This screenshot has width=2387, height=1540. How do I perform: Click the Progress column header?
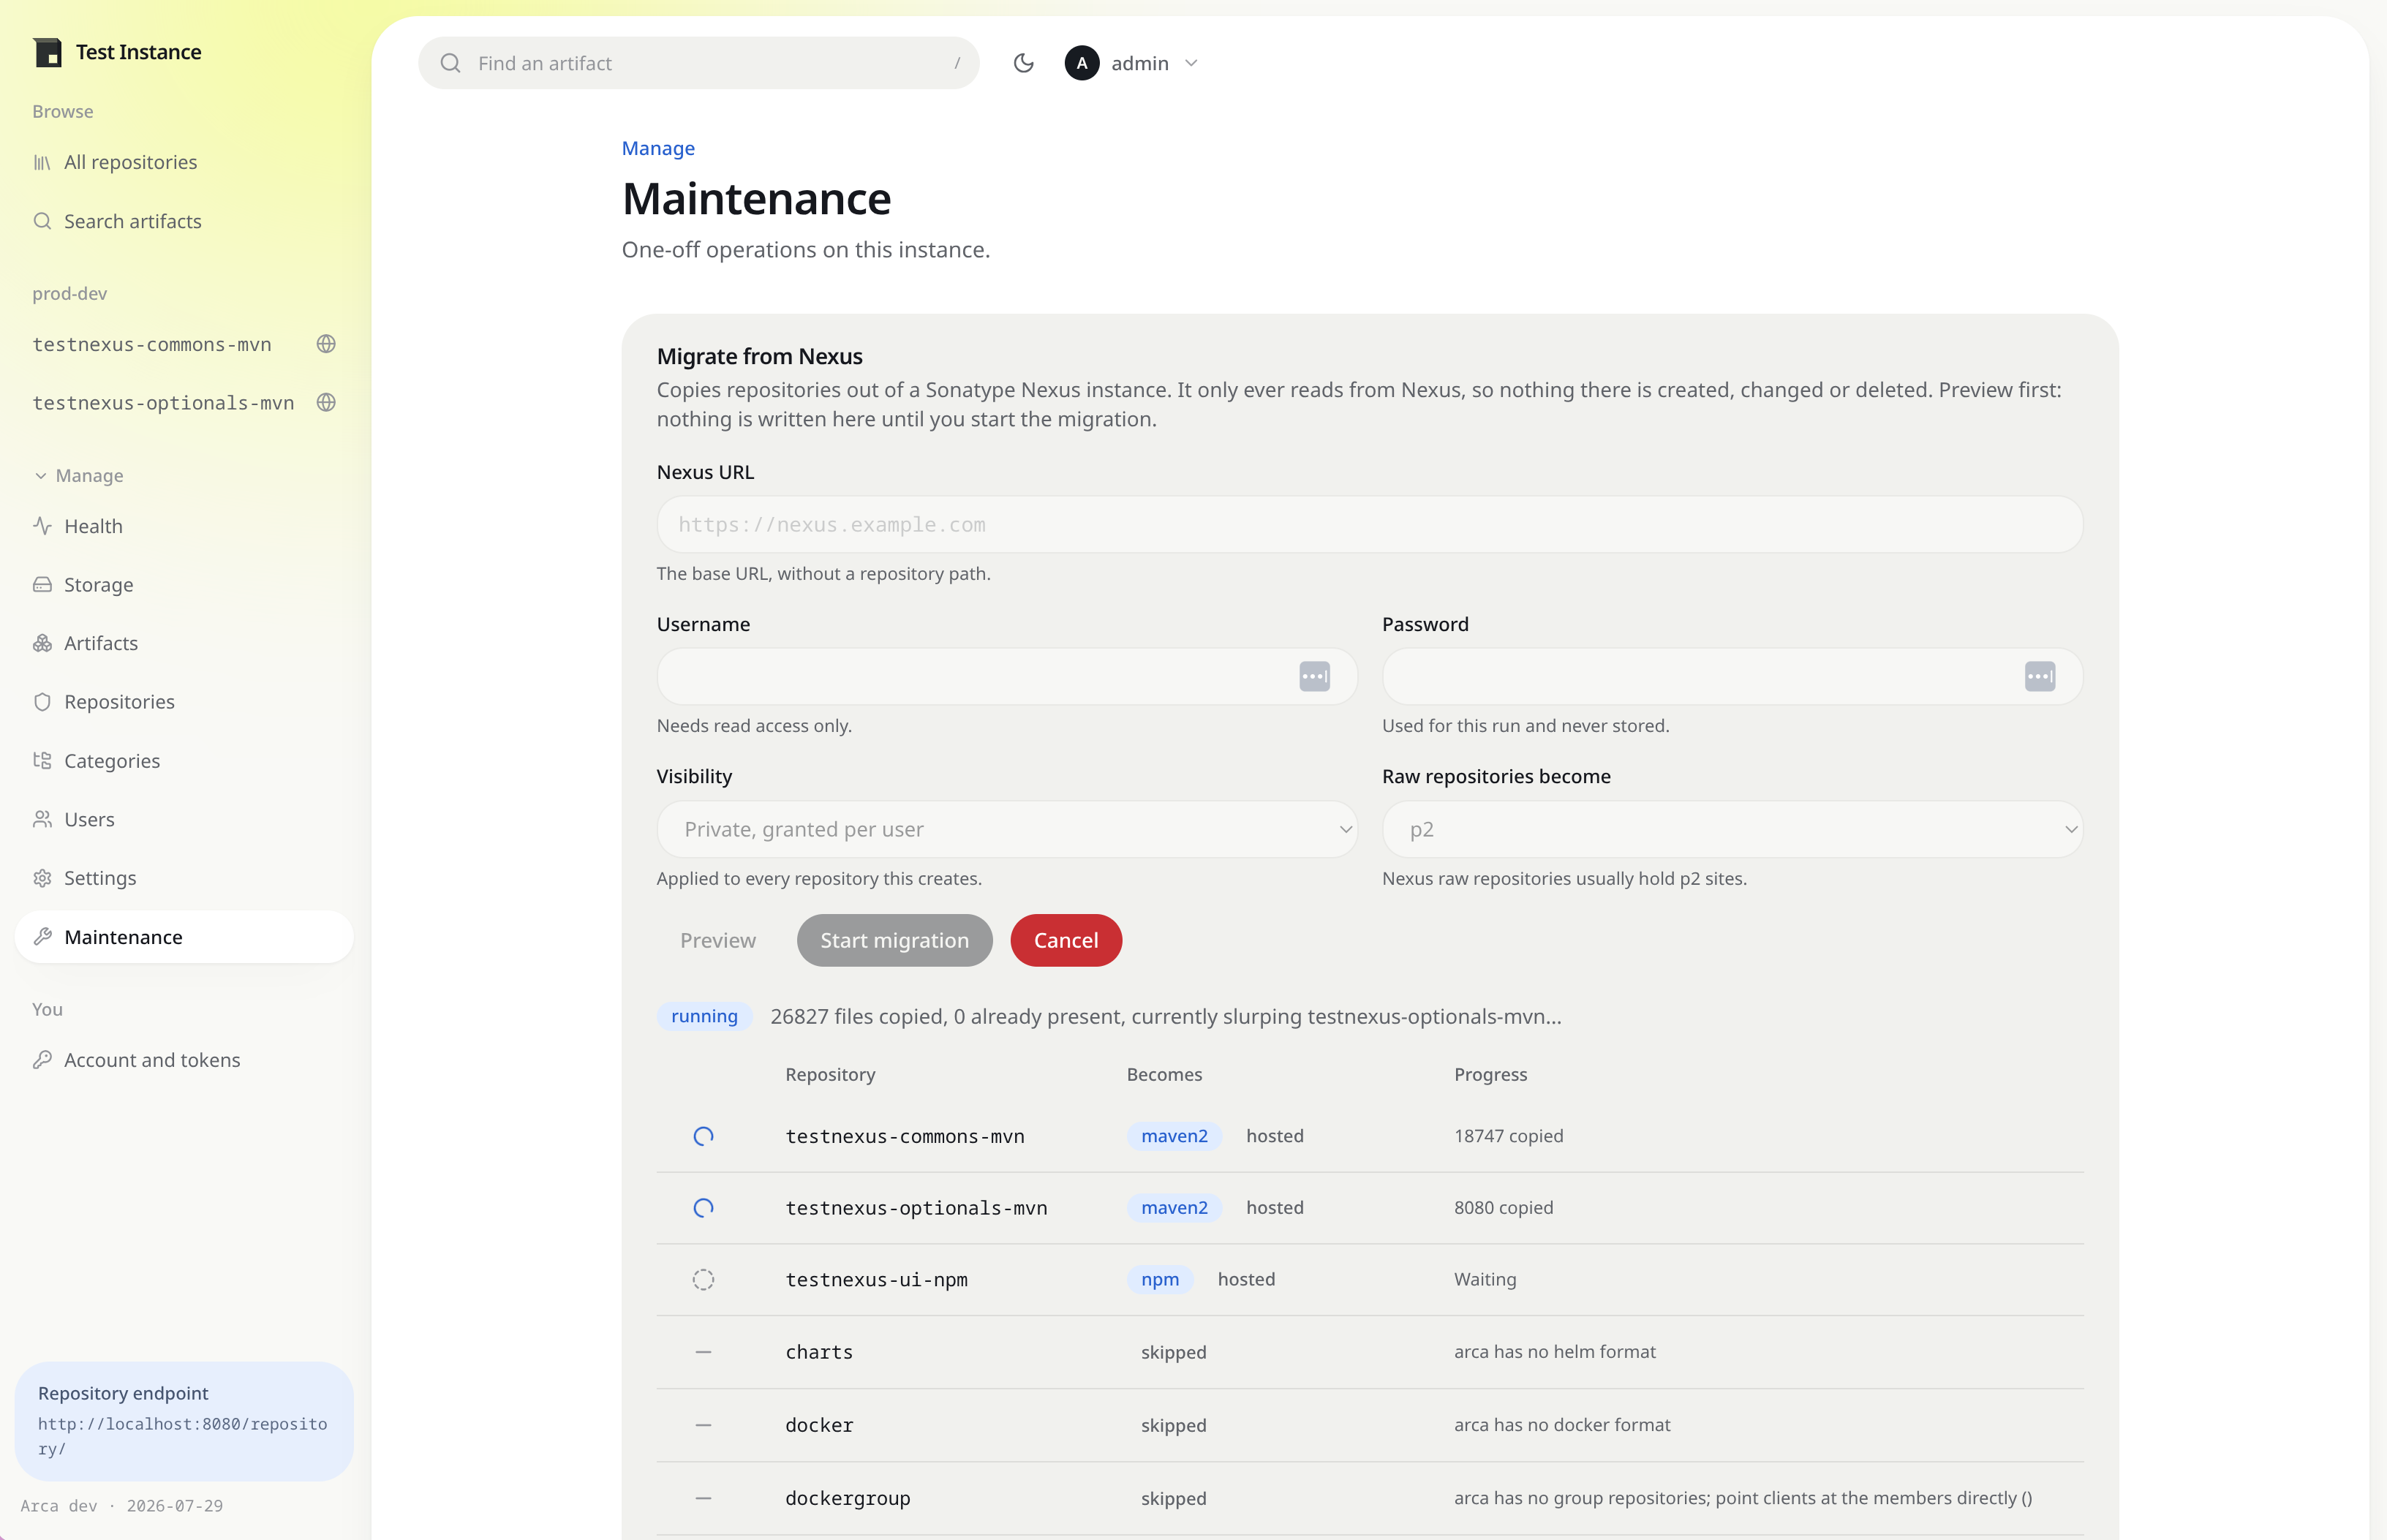pos(1490,1074)
